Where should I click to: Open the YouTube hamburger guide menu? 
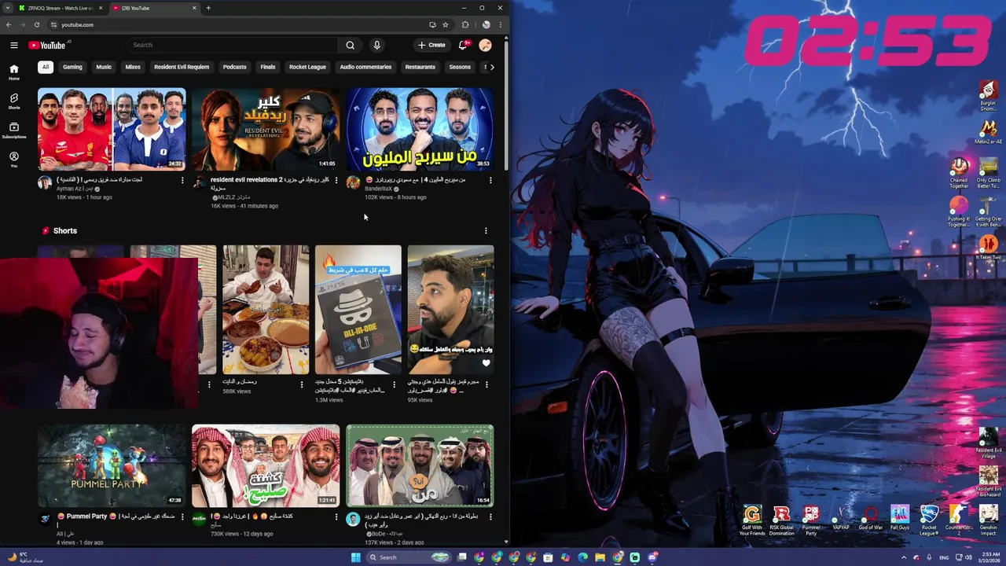coord(13,46)
